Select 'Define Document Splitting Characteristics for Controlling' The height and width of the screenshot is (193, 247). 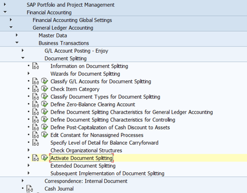coord(112,120)
